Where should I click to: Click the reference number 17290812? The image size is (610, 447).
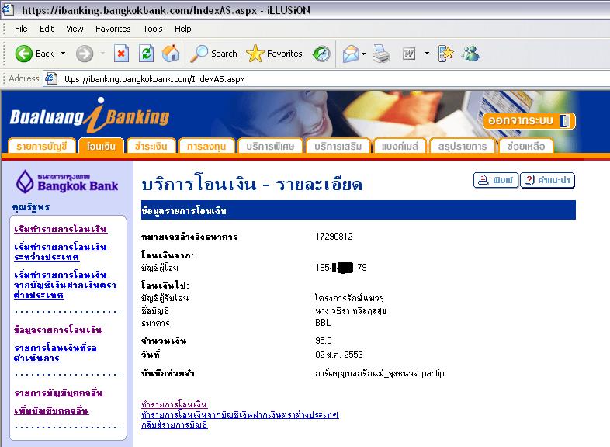[334, 237]
